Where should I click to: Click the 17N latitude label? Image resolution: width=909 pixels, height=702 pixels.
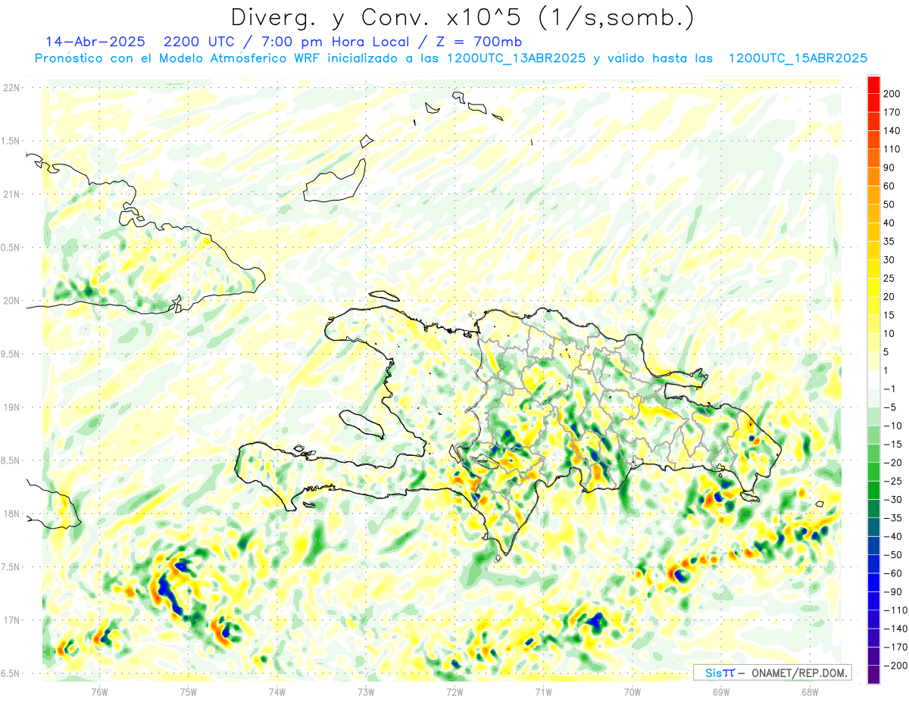coord(11,620)
